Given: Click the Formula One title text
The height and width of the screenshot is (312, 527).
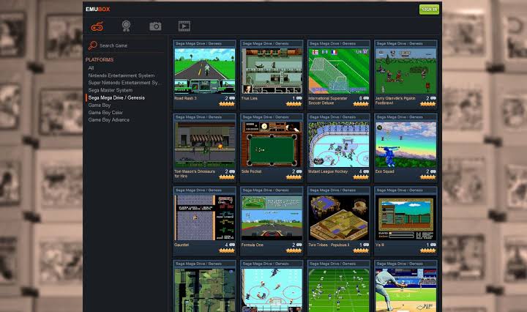Looking at the screenshot, I should pyautogui.click(x=252, y=245).
